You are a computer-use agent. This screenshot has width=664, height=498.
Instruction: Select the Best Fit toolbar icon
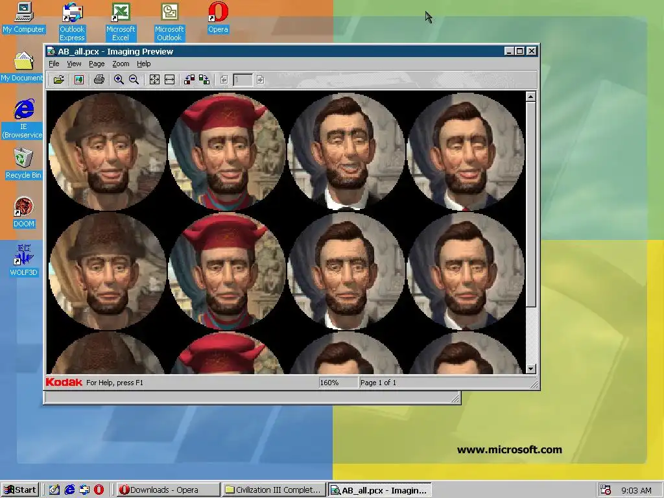click(x=154, y=80)
